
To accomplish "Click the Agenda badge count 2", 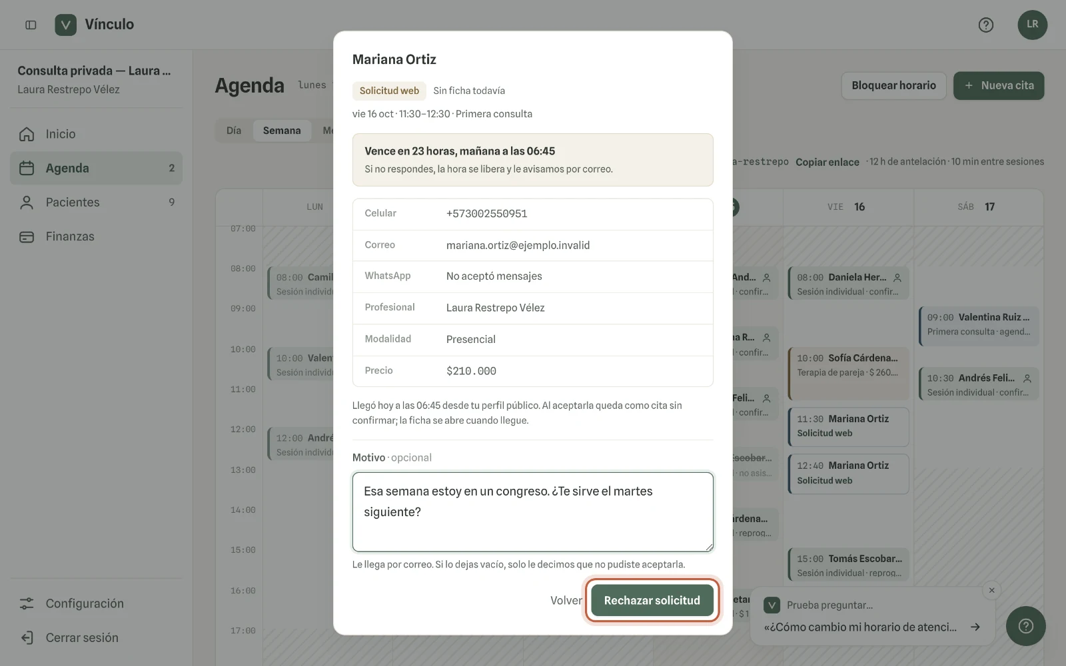I will (171, 168).
